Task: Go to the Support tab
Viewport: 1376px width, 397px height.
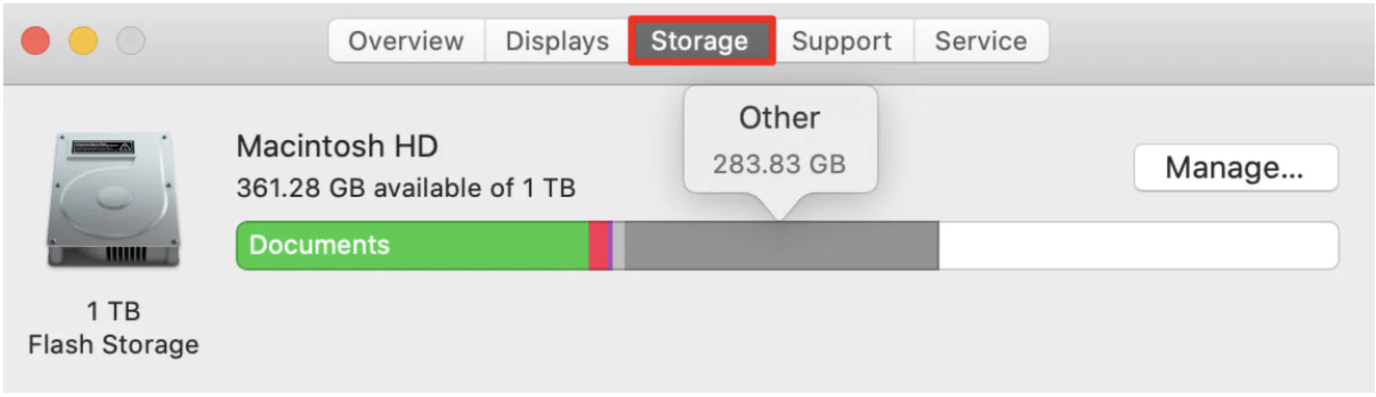Action: [841, 41]
